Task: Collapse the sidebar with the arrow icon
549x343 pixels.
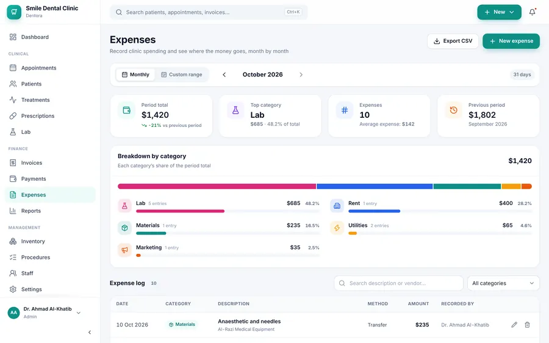Action: click(90, 332)
